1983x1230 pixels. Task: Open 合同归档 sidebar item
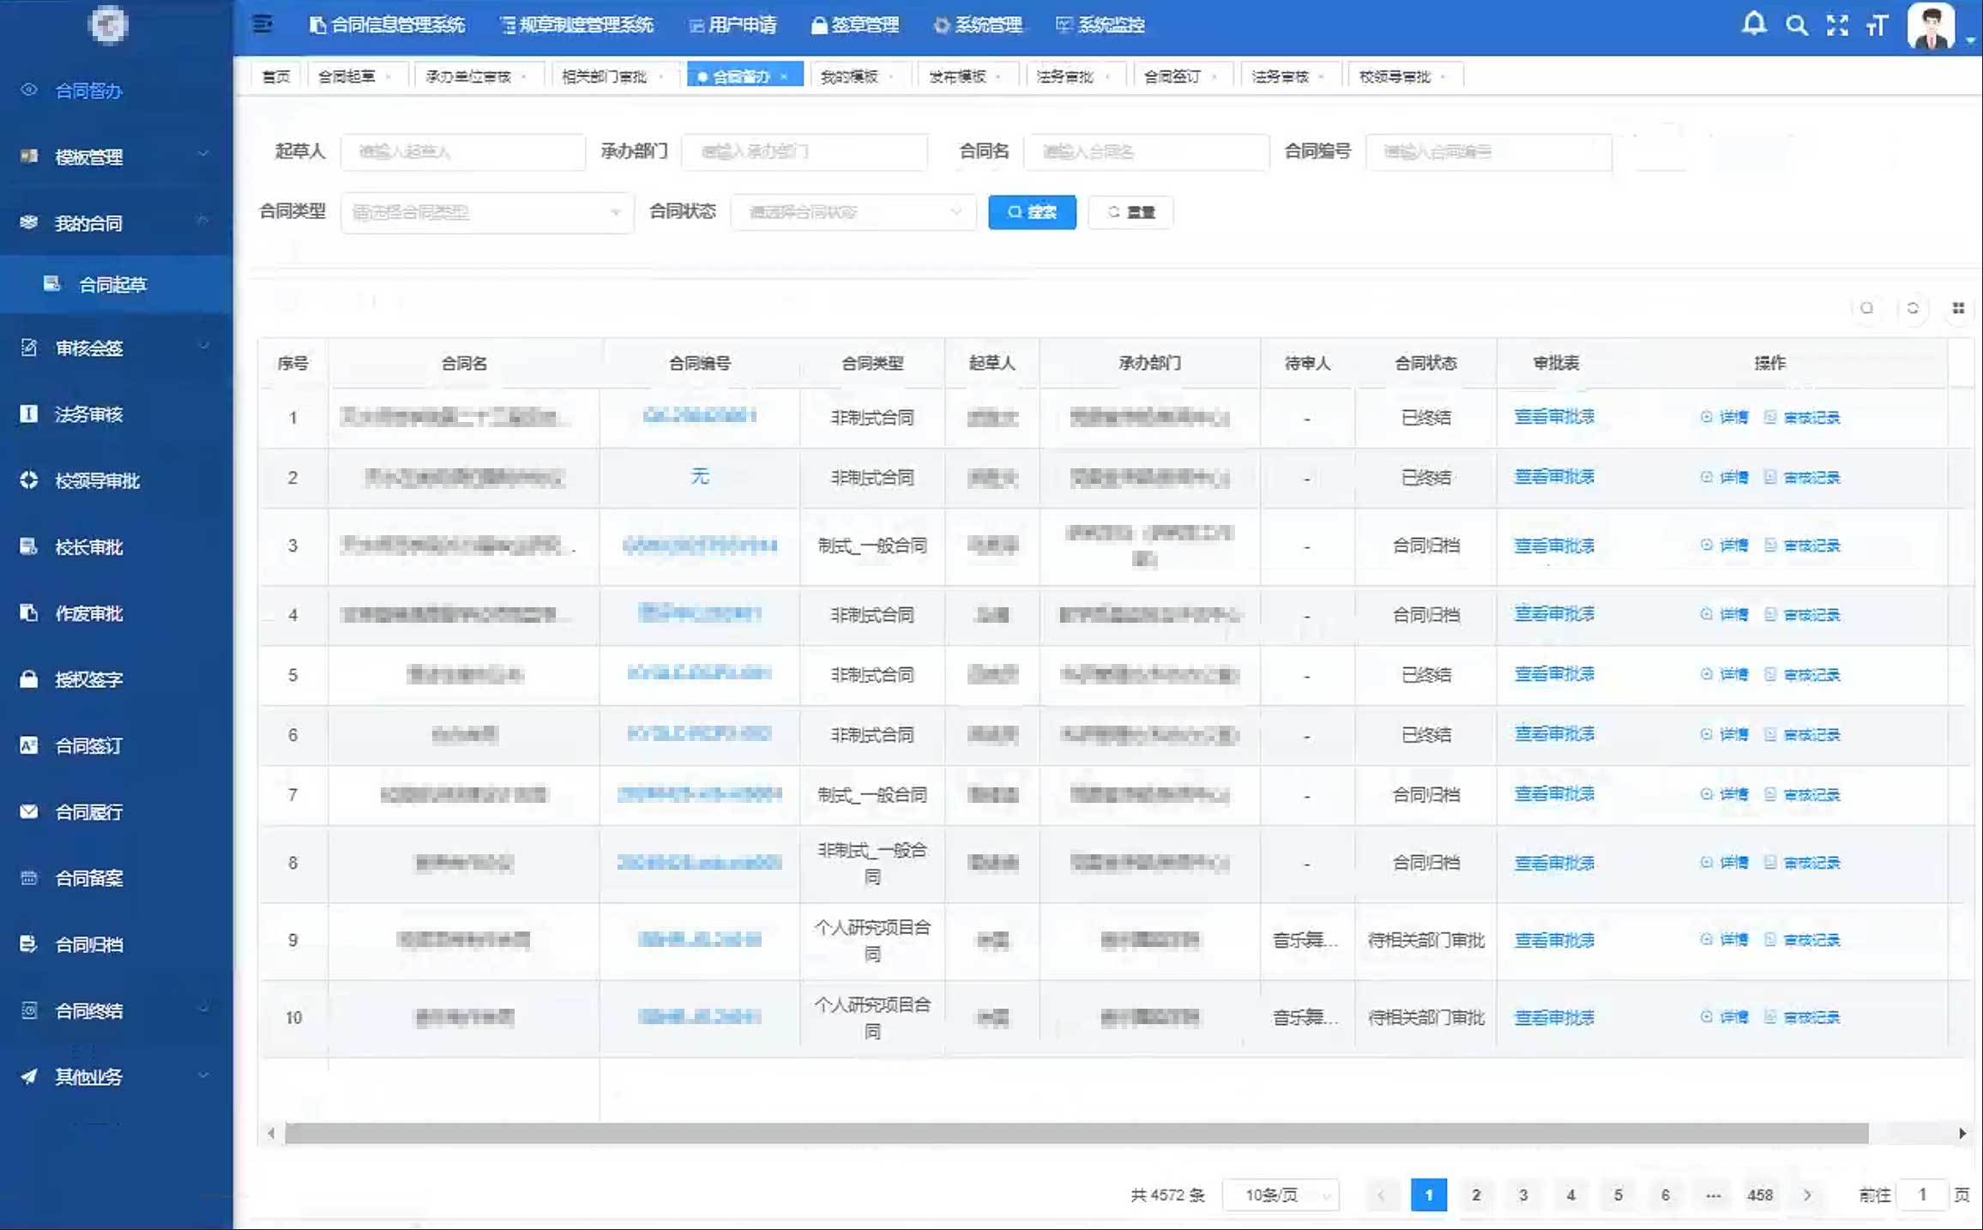pos(117,944)
